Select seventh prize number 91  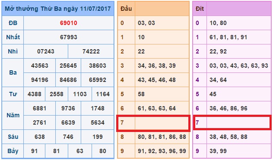pyautogui.click(x=34, y=151)
